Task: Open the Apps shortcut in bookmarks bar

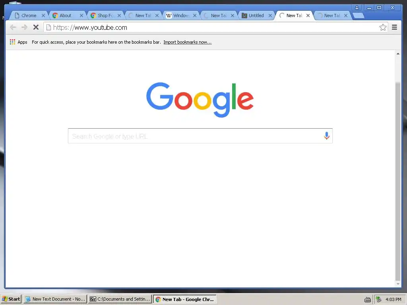Action: coord(18,42)
